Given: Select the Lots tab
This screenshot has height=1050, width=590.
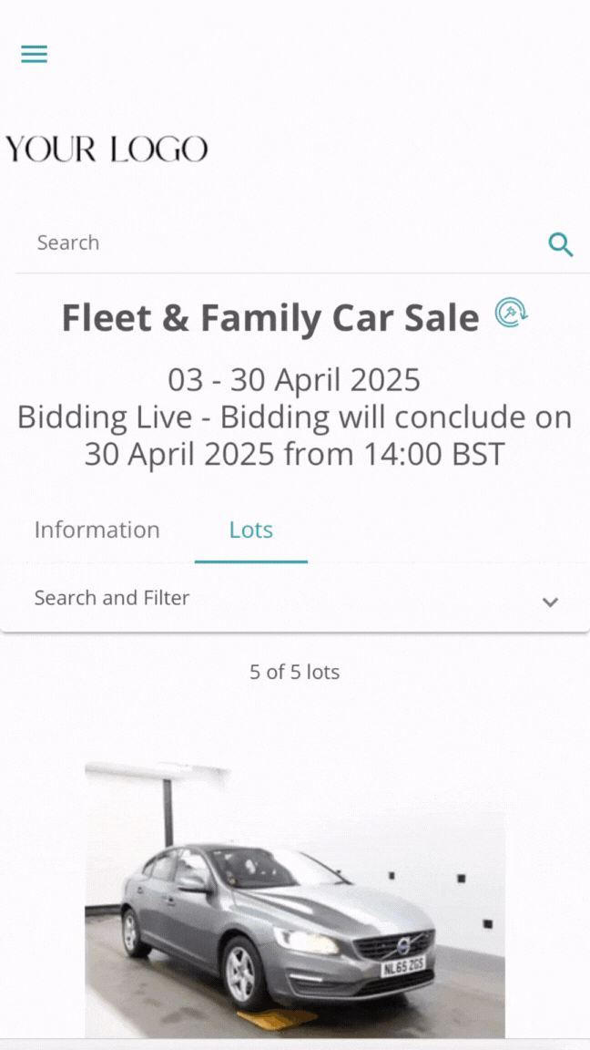Looking at the screenshot, I should pyautogui.click(x=251, y=530).
